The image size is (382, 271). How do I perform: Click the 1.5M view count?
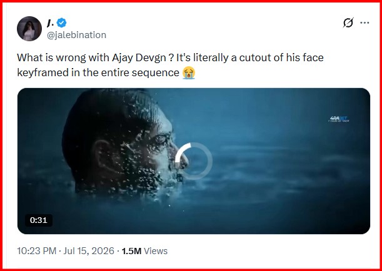click(131, 251)
